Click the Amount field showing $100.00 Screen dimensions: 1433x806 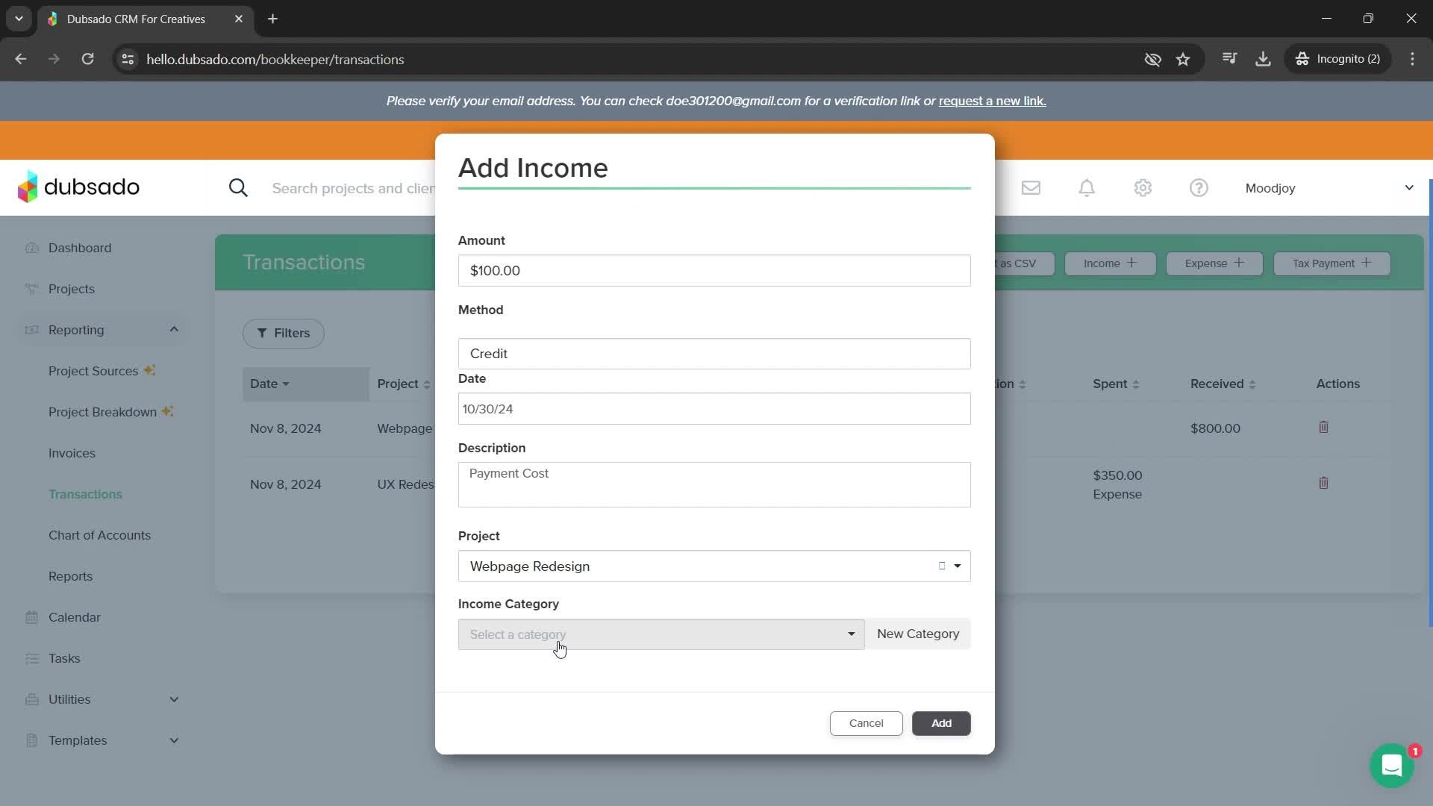(714, 270)
